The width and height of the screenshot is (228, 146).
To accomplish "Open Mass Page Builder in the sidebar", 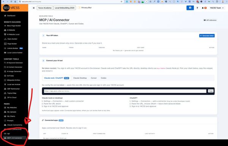I will [x=13, y=26].
